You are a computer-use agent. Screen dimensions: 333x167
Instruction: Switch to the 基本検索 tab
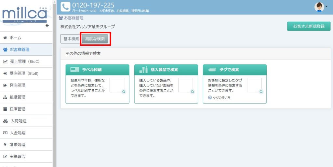[71, 39]
